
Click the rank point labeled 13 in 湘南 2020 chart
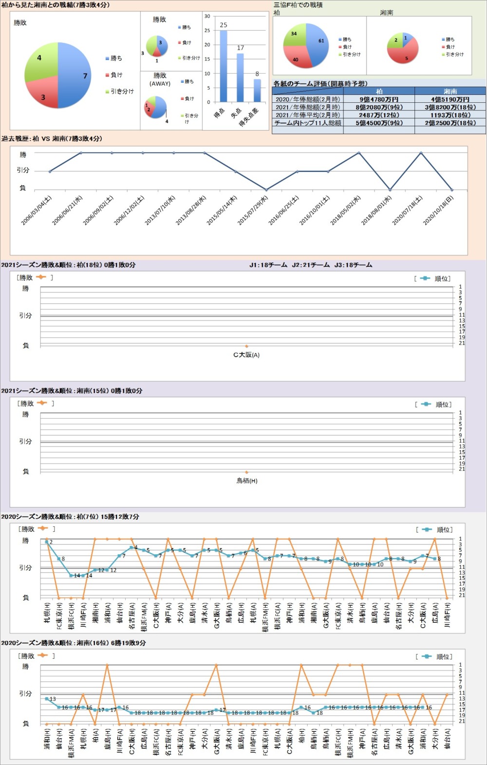(47, 699)
